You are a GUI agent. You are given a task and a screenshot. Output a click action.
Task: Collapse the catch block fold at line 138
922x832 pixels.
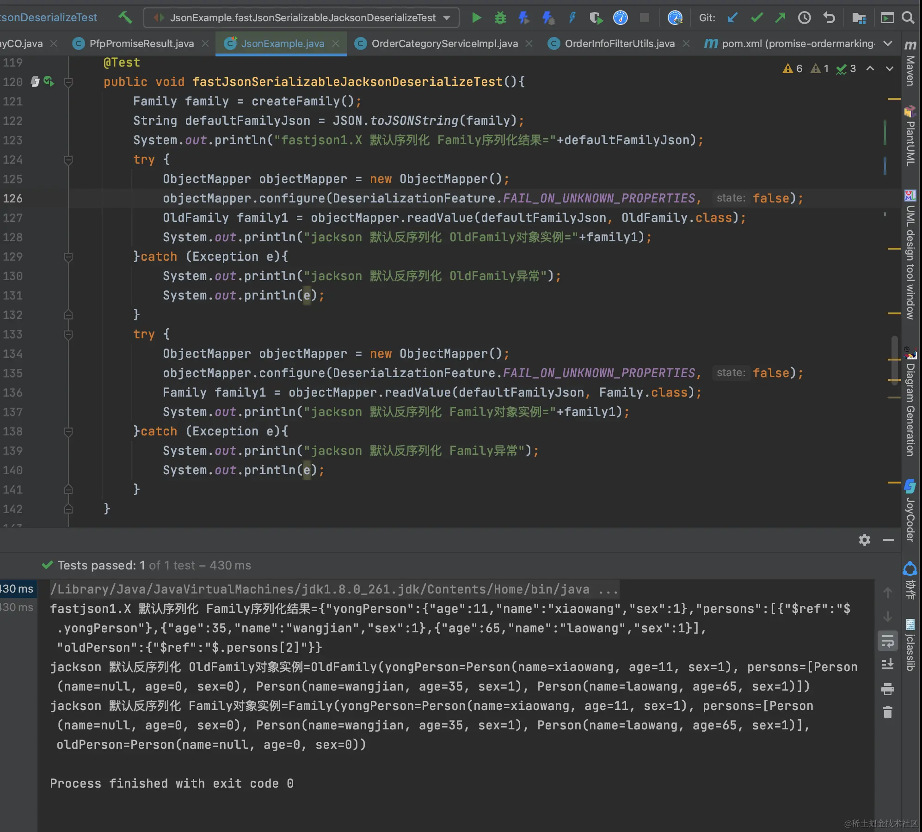(68, 432)
